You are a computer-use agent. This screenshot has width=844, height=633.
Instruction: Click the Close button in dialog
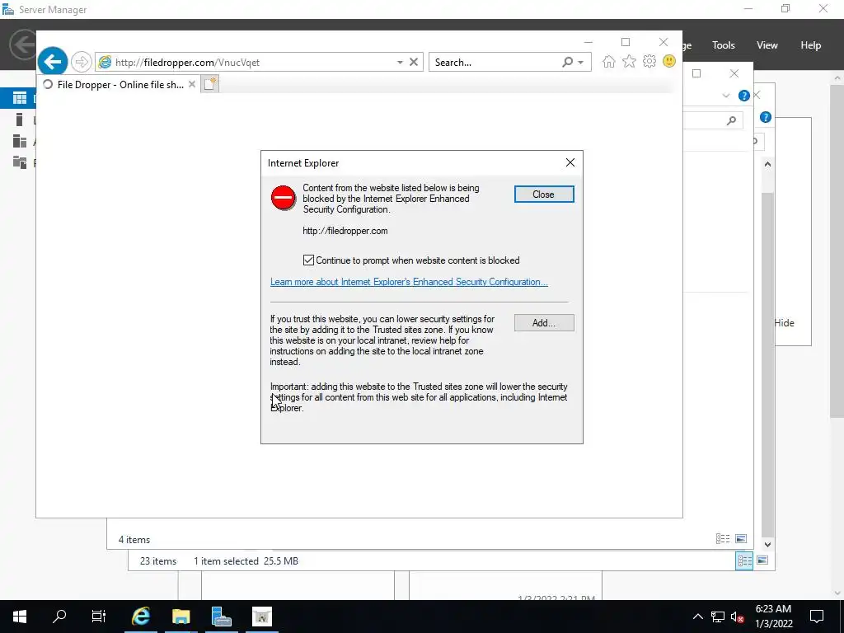pyautogui.click(x=544, y=195)
